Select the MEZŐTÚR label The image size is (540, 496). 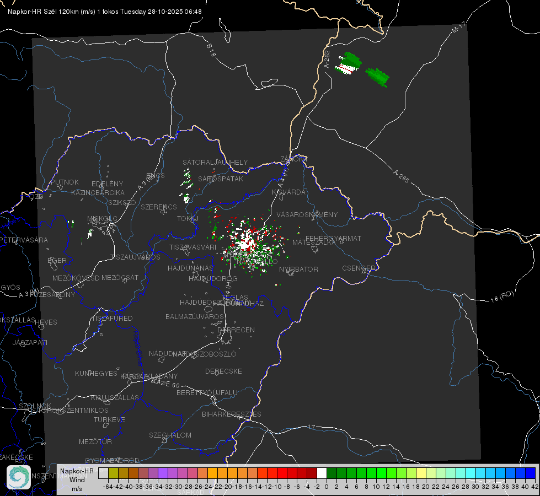(95, 441)
